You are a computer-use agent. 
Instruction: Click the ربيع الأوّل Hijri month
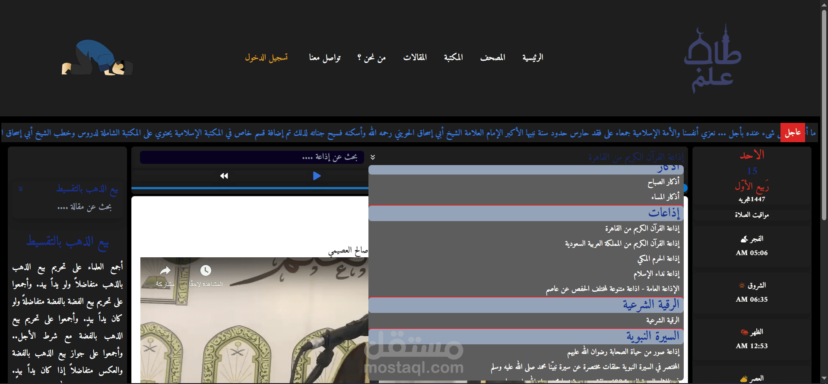752,186
